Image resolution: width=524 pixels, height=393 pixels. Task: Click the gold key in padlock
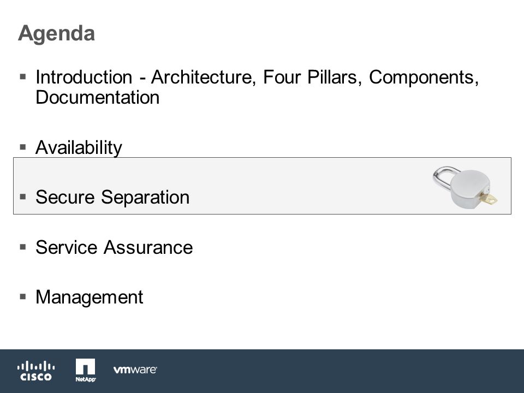(x=489, y=199)
